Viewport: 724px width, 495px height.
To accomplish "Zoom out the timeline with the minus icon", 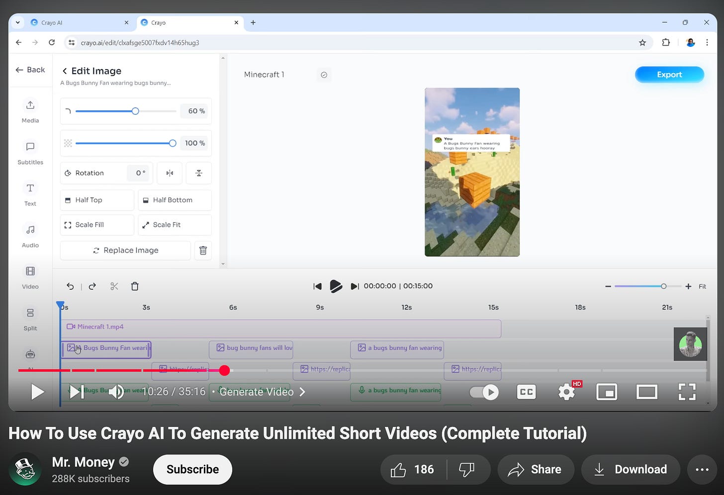I will point(608,286).
